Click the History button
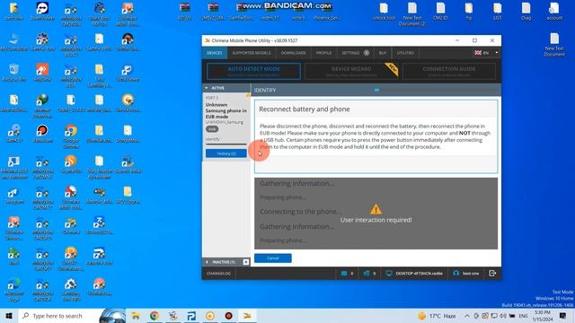 226,153
